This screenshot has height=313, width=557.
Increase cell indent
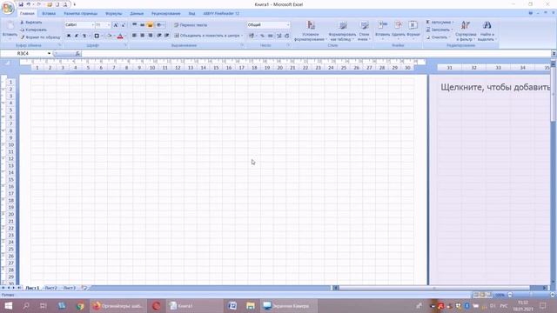click(166, 36)
